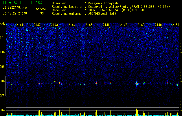Screen dimensions: 182x116
Task: Select the file name 0212222140.png
Action: click(15, 8)
